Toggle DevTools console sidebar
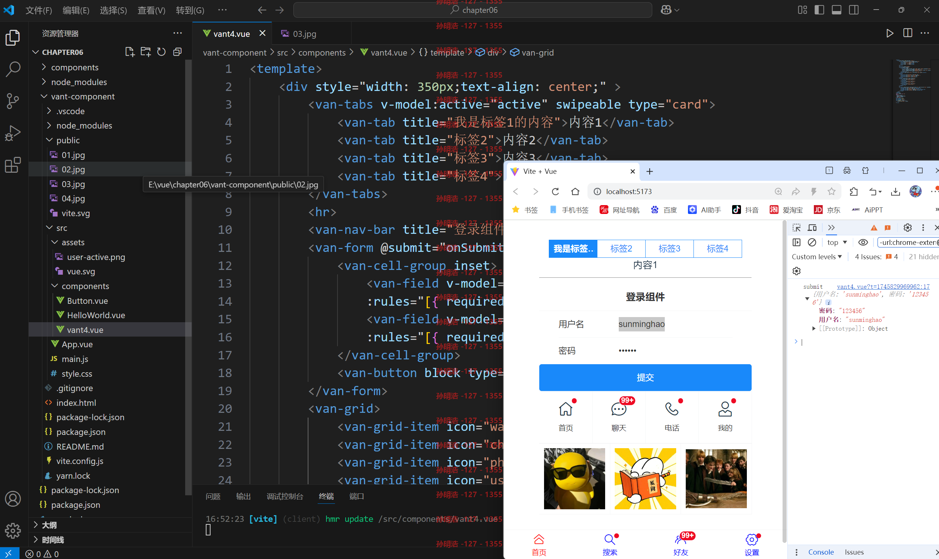The image size is (939, 559). point(796,243)
